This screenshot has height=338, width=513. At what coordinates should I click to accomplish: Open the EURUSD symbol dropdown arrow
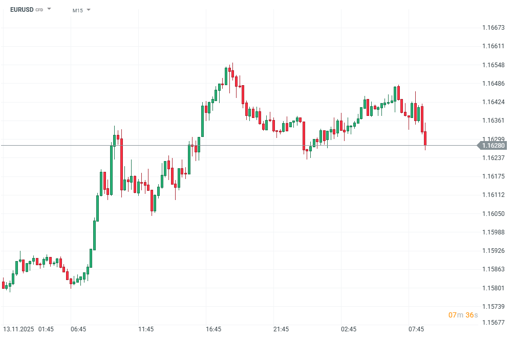49,9
